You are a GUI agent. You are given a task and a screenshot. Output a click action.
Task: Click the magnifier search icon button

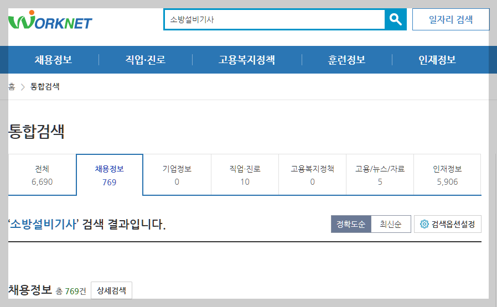click(x=395, y=20)
